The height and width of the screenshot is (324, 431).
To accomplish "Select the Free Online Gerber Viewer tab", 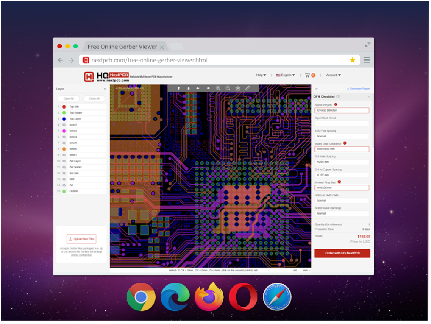I will pyautogui.click(x=122, y=47).
